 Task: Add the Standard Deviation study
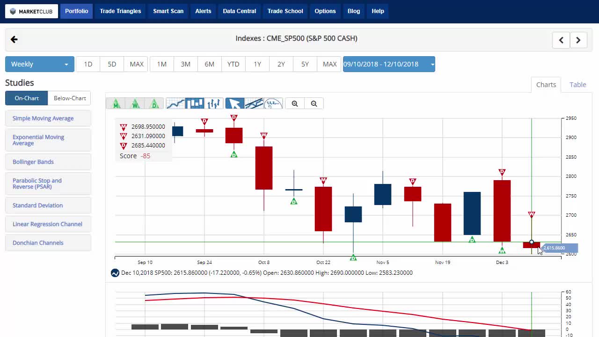(x=48, y=205)
